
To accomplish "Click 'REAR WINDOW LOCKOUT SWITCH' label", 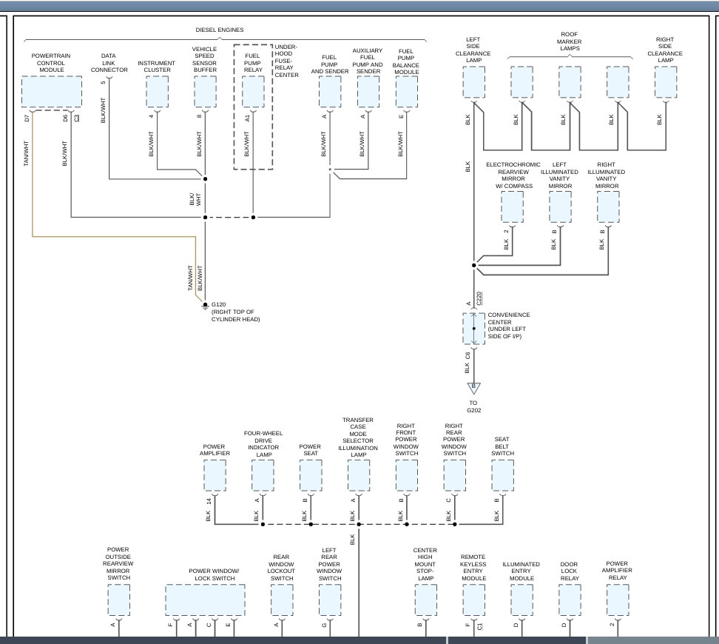I will 282,568.
